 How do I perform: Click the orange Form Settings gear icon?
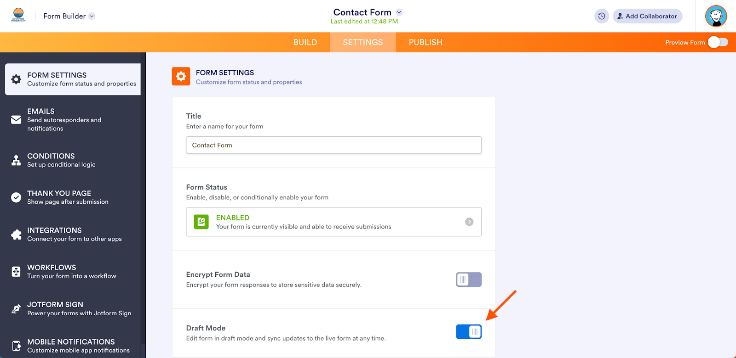[x=181, y=76]
